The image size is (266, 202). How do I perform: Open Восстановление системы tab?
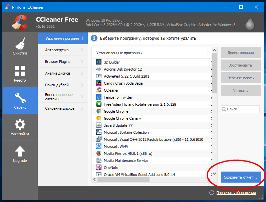(x=63, y=97)
